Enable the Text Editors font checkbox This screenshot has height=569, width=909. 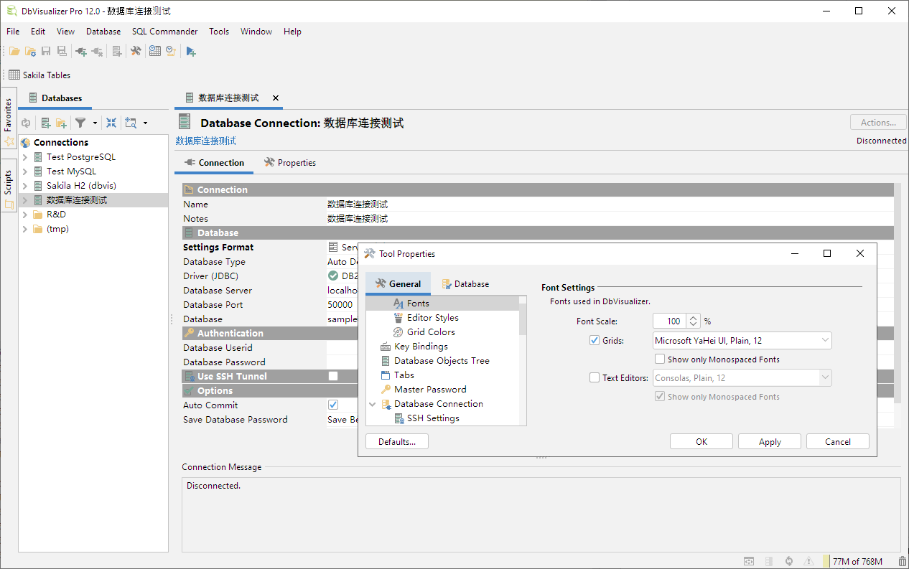(x=595, y=378)
